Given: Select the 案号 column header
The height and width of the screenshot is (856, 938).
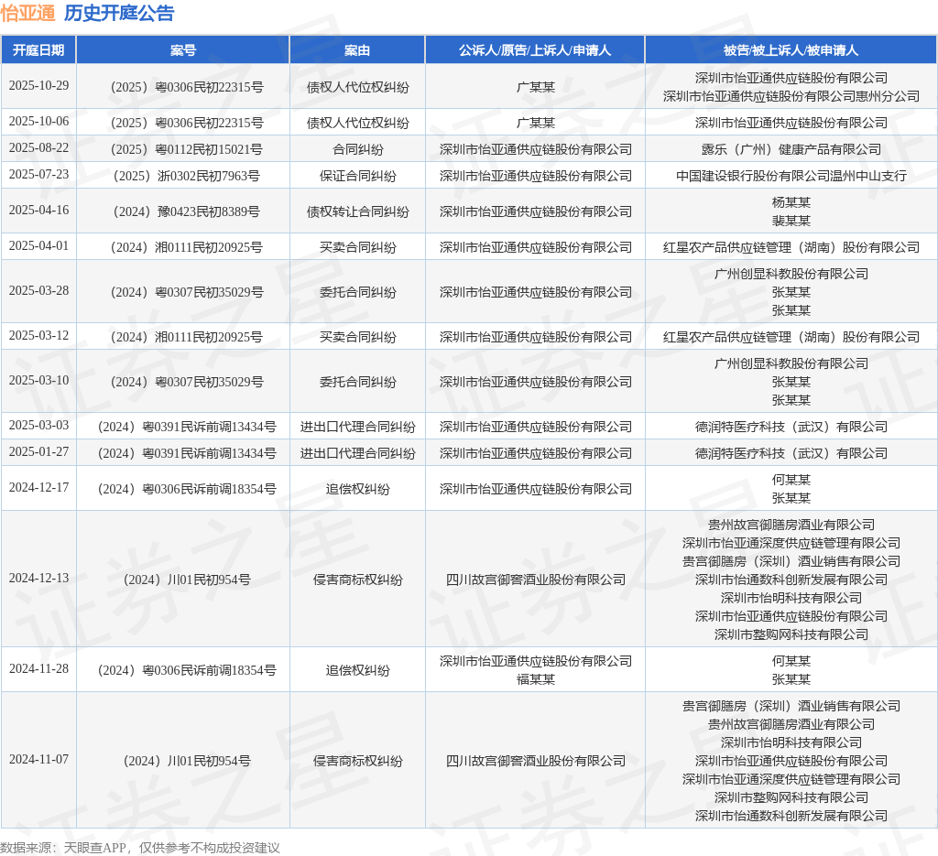Looking at the screenshot, I should (183, 50).
